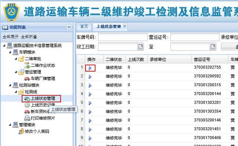Click the operation arrow for permit 370303200592

(x=90, y=77)
